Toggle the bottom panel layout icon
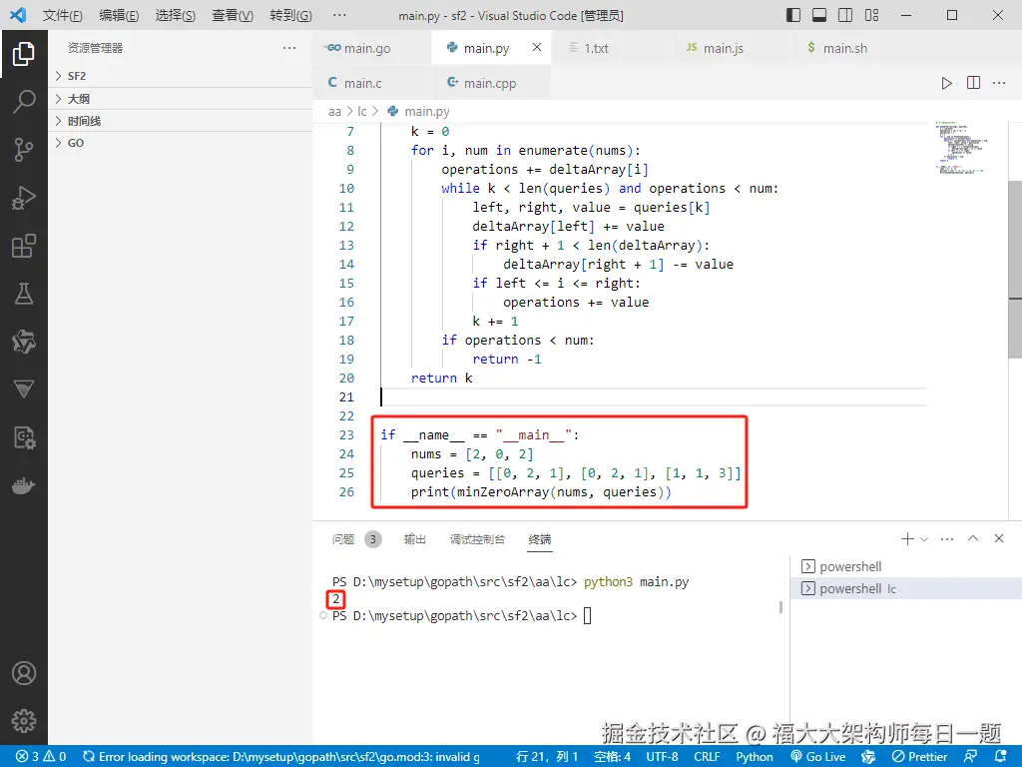1022x767 pixels. coord(819,15)
